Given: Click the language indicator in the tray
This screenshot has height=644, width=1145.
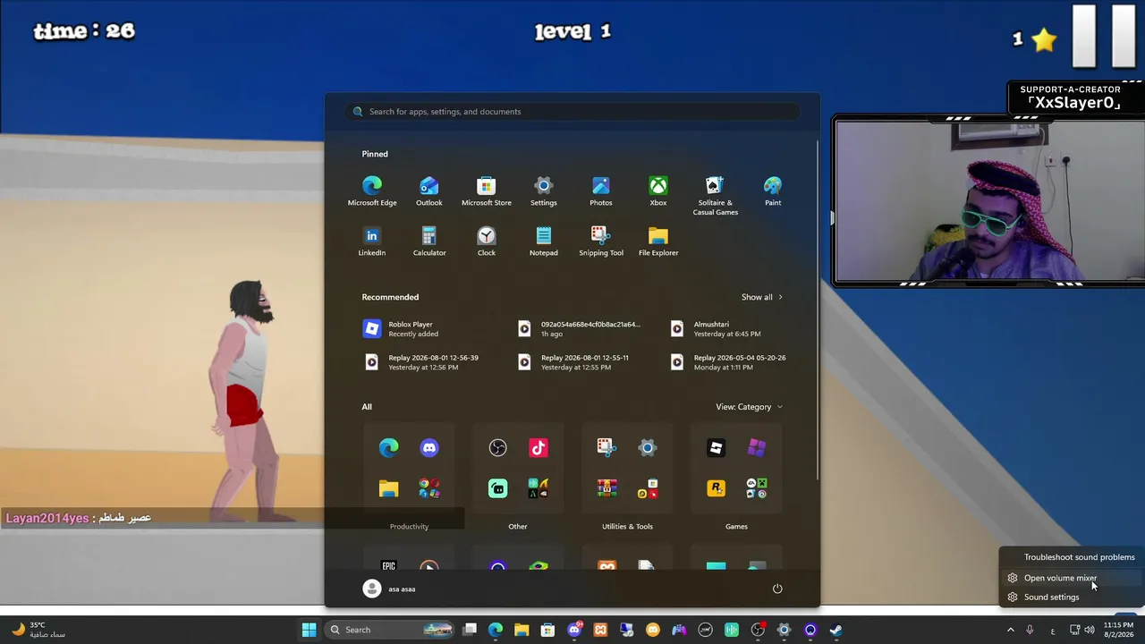Looking at the screenshot, I should coord(1053,630).
